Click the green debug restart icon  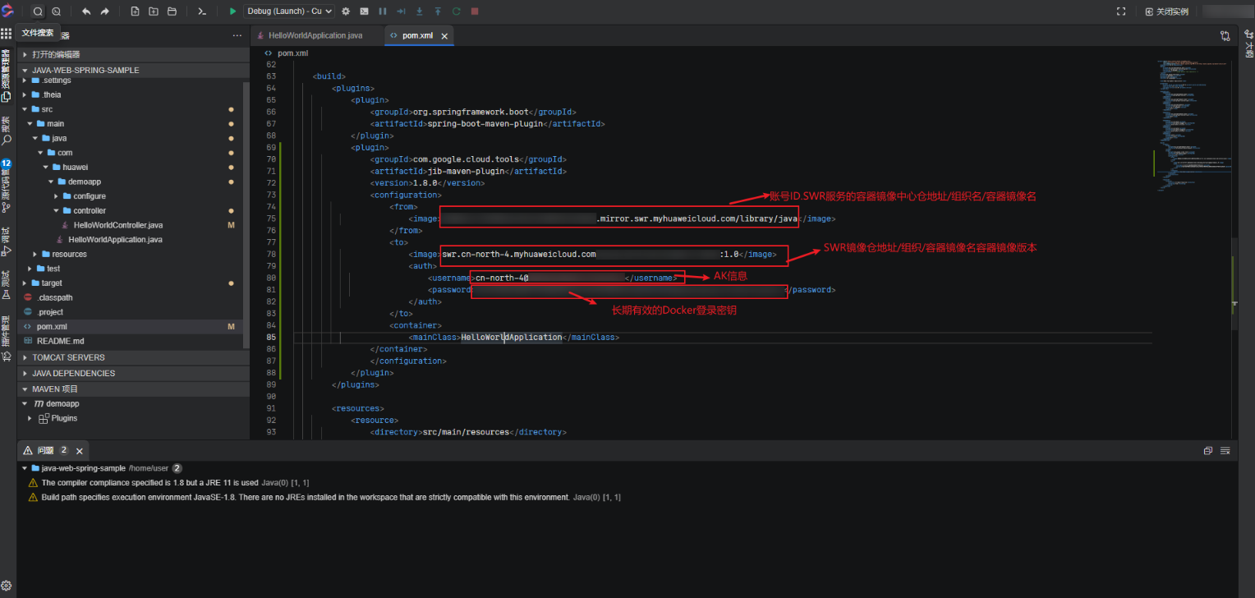pyautogui.click(x=457, y=11)
